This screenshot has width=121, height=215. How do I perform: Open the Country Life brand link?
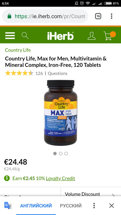click(x=18, y=50)
